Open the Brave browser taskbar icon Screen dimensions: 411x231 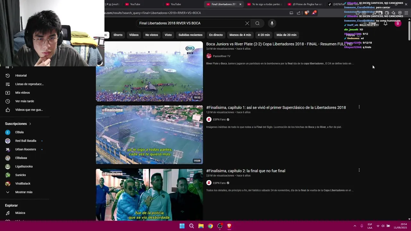(x=229, y=226)
